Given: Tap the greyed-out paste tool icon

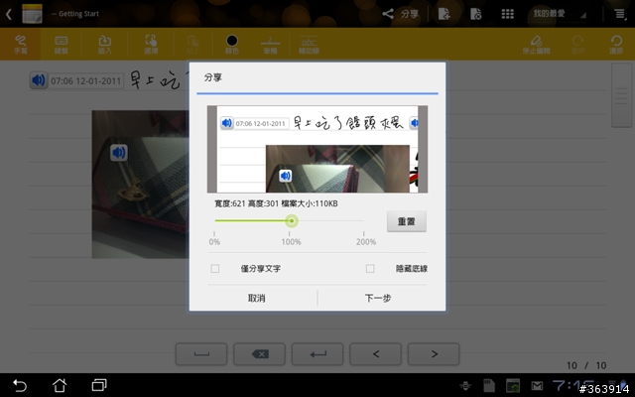Looking at the screenshot, I should pos(193,44).
